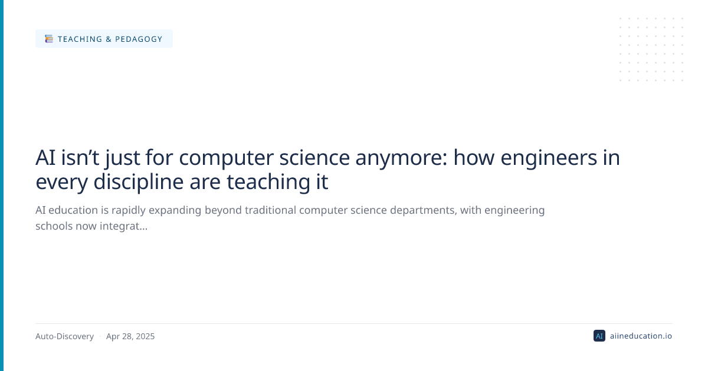
Task: Click the headline line "every discipline are teaching it"
Action: coord(182,182)
